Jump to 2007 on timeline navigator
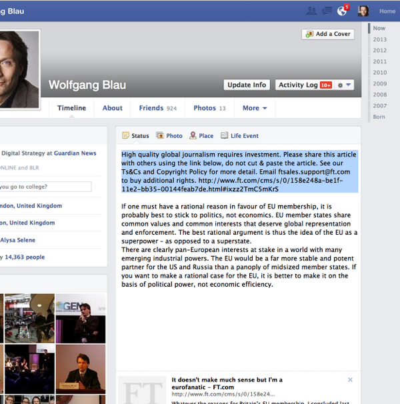 click(x=379, y=105)
